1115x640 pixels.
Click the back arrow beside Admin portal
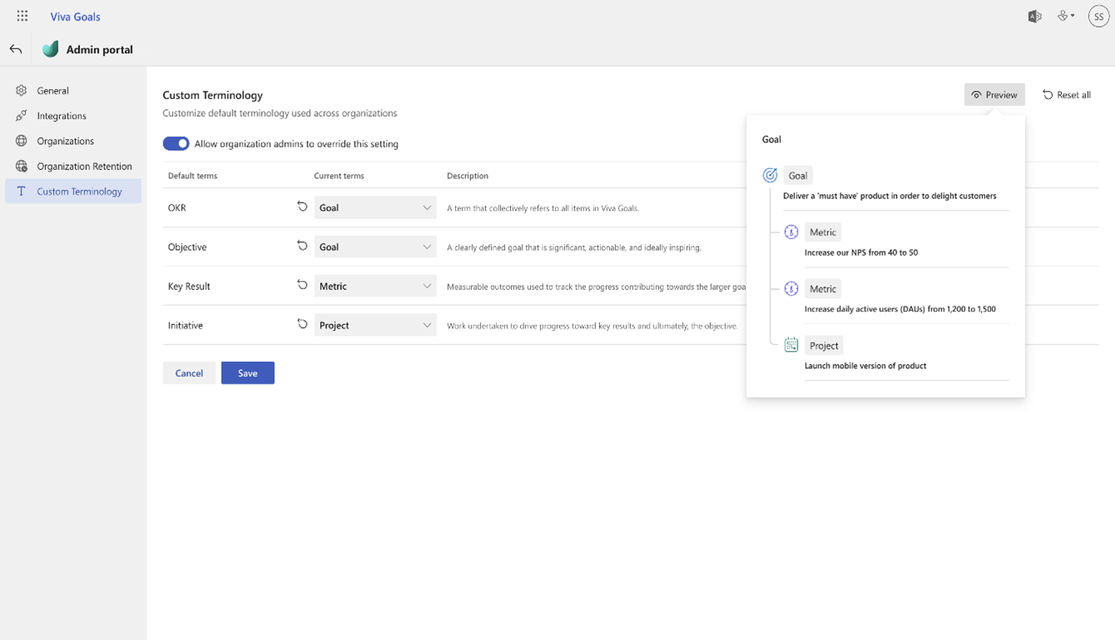[16, 49]
